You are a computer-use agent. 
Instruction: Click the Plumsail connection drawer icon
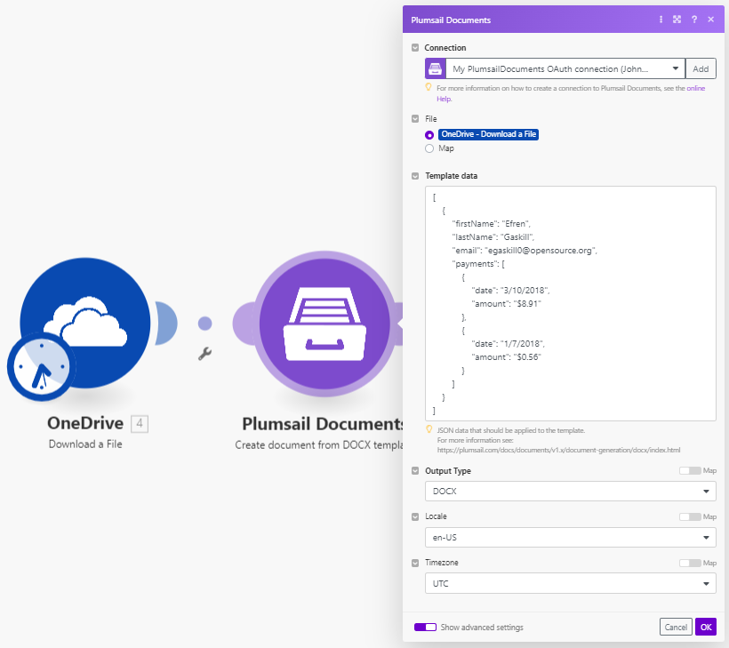(x=435, y=68)
